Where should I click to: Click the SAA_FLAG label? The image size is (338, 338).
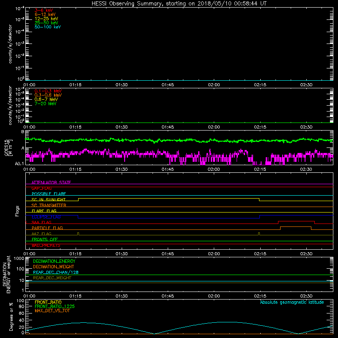click(x=41, y=222)
